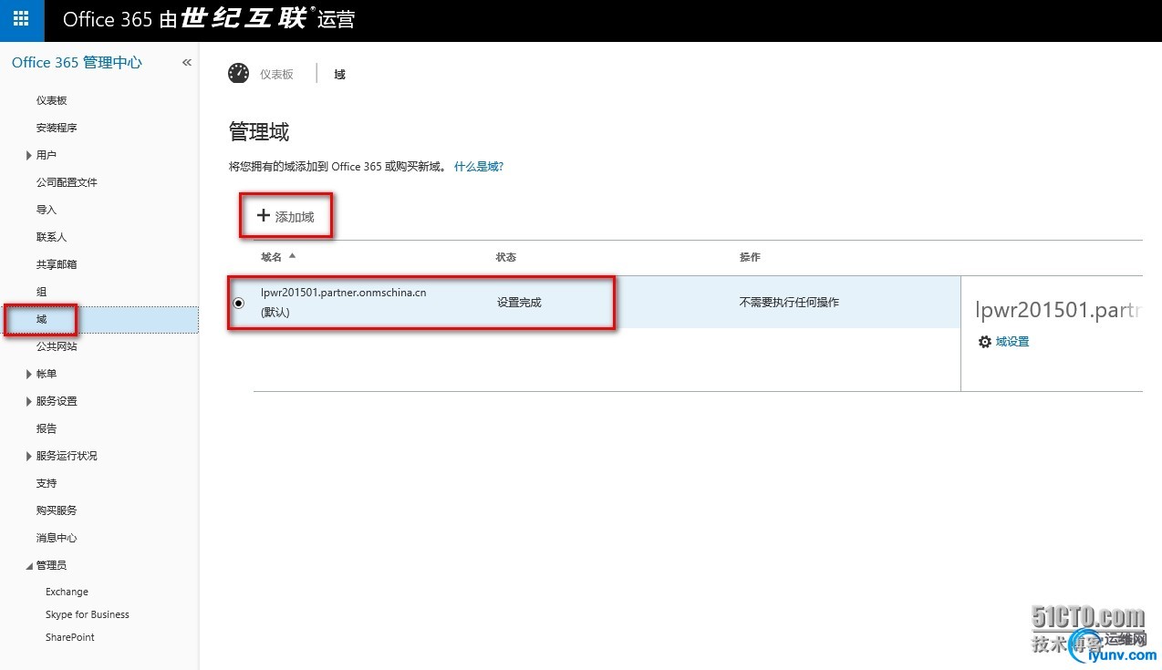Expand the 帐单 menu section
The width and height of the screenshot is (1162, 670).
29,375
